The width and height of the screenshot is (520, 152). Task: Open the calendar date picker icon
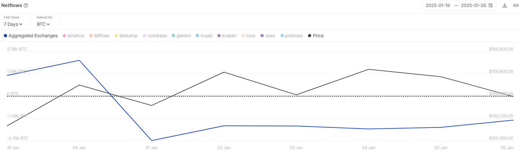[491, 5]
